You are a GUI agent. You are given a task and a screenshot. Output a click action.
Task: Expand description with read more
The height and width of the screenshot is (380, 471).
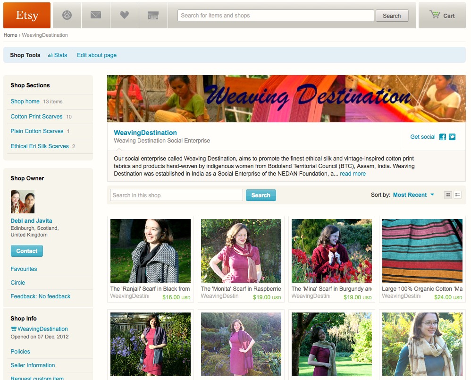tap(353, 174)
